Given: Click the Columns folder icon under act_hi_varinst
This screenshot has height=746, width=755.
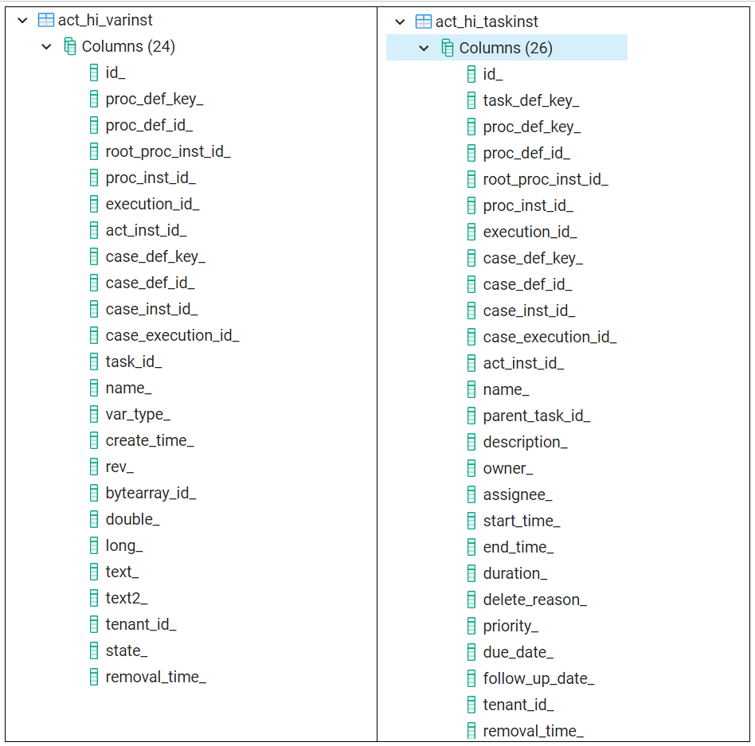Looking at the screenshot, I should (x=70, y=46).
